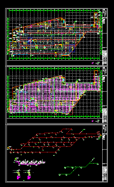The image size is (114, 187).
Task: Select the middle magenta sprinkler layout sheet
Action: pos(57,95)
